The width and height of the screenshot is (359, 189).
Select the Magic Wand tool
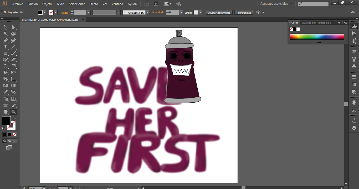click(6, 34)
